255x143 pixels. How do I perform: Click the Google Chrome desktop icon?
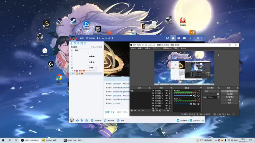59,79
